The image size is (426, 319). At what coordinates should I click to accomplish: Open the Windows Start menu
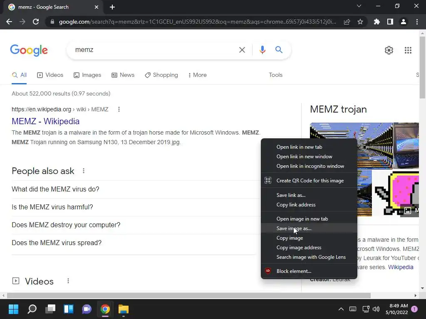(x=13, y=309)
